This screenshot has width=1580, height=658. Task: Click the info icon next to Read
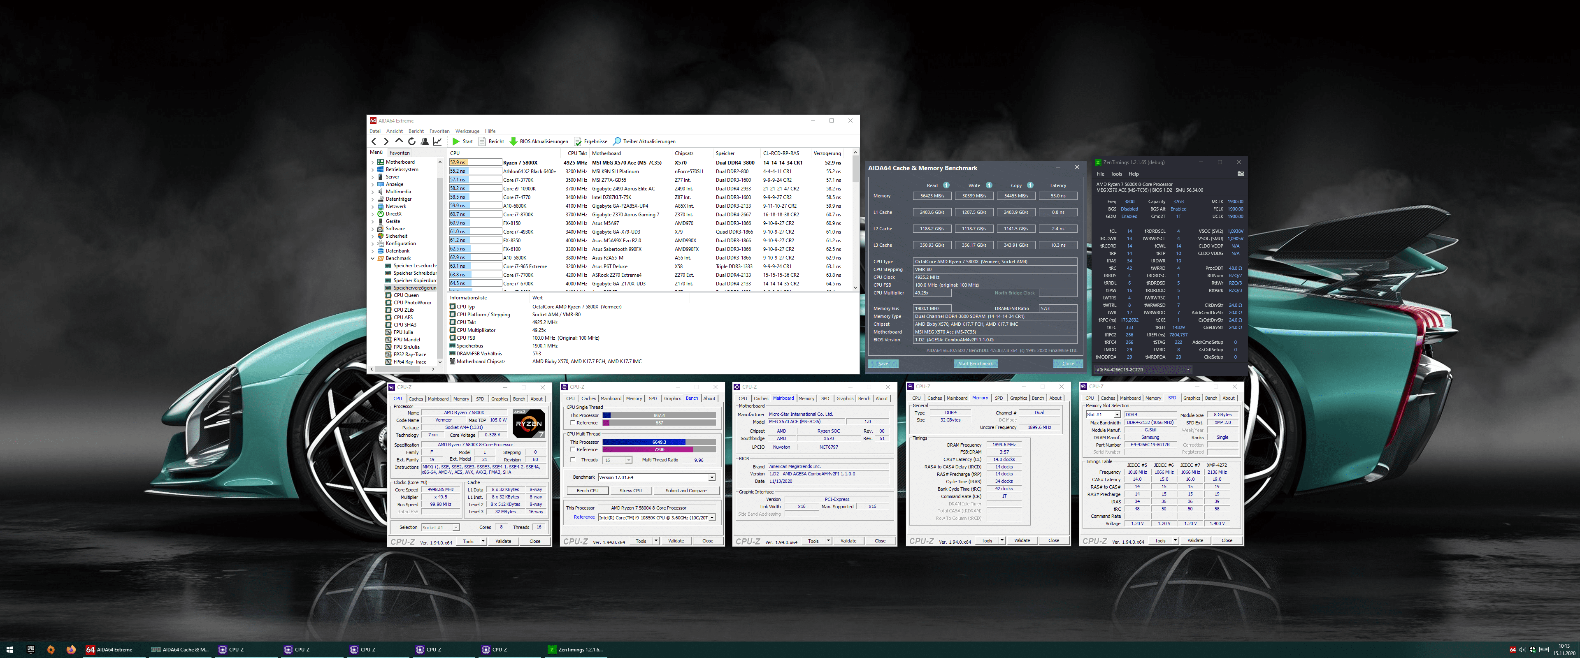946,185
